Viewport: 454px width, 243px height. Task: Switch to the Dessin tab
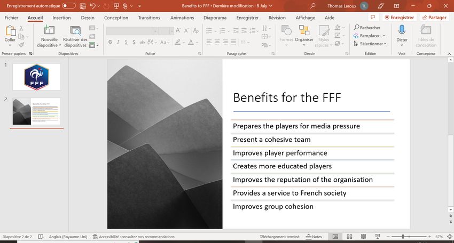click(88, 18)
